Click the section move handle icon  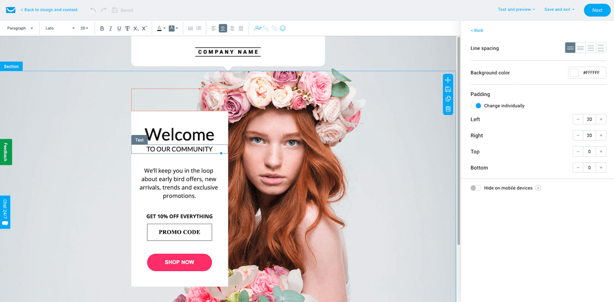pos(448,80)
